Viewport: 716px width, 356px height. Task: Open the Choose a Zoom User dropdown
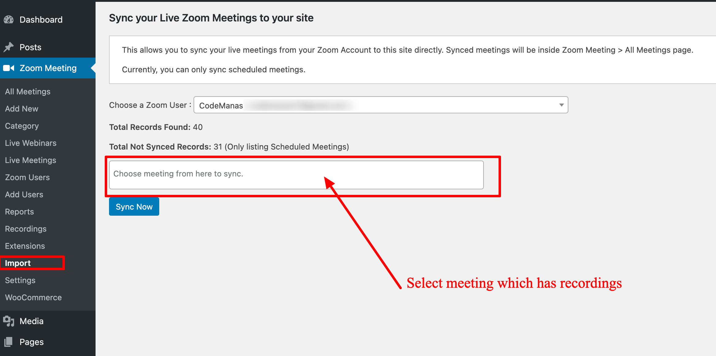381,105
